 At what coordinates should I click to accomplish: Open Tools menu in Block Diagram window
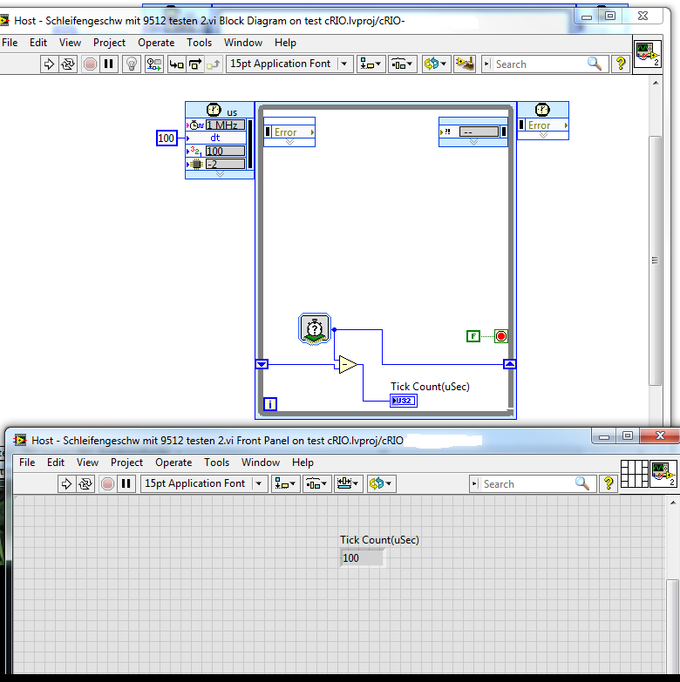200,43
